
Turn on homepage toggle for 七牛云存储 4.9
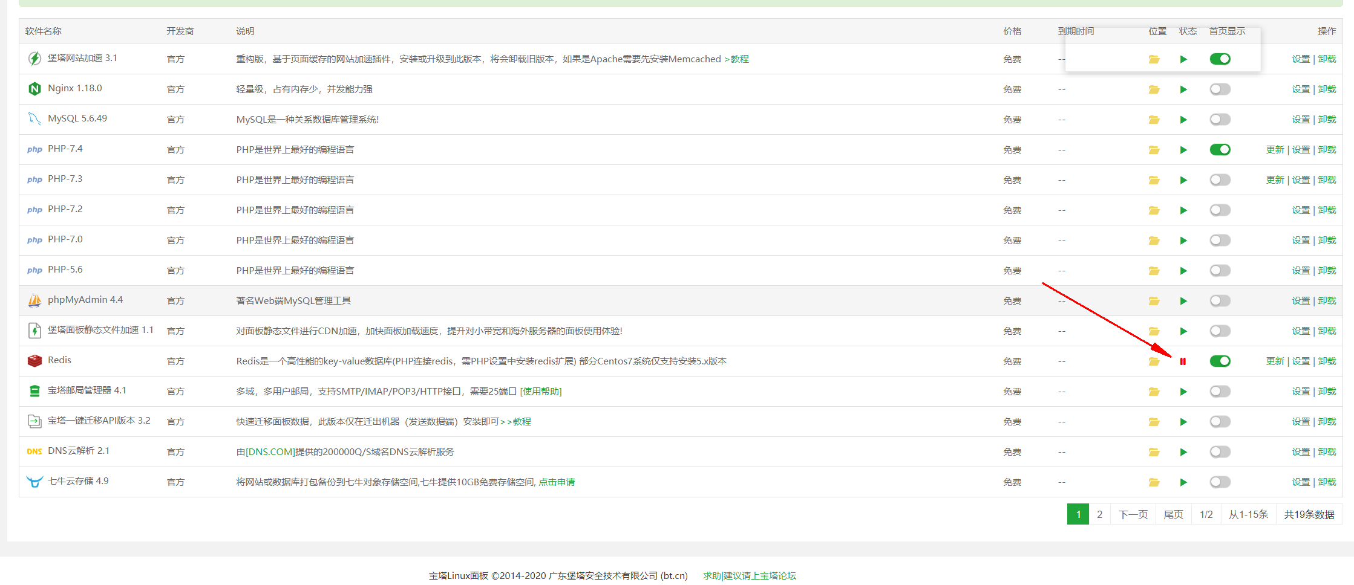1220,482
